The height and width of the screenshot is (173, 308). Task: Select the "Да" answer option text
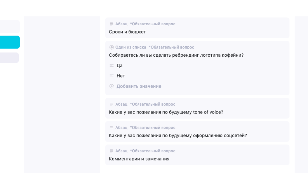point(119,65)
